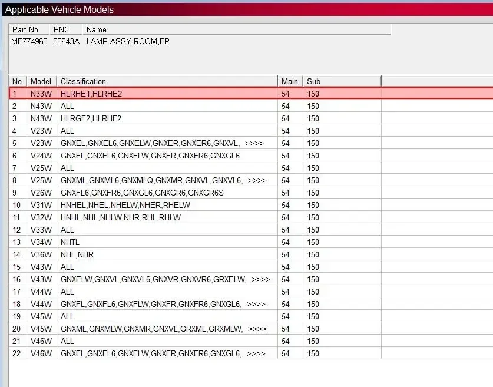
Task: Sort by the Model column header
Action: tap(42, 81)
